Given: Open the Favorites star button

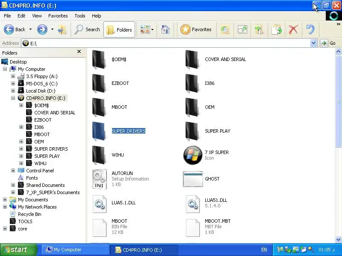Looking at the screenshot, I should (x=196, y=29).
